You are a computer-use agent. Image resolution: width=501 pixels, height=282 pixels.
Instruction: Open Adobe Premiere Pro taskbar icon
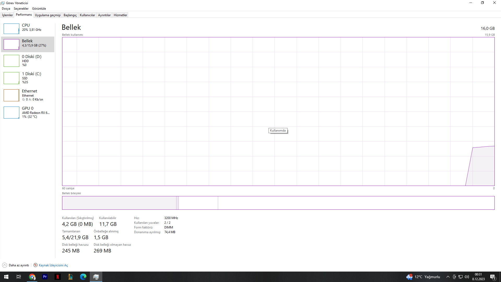coord(45,277)
